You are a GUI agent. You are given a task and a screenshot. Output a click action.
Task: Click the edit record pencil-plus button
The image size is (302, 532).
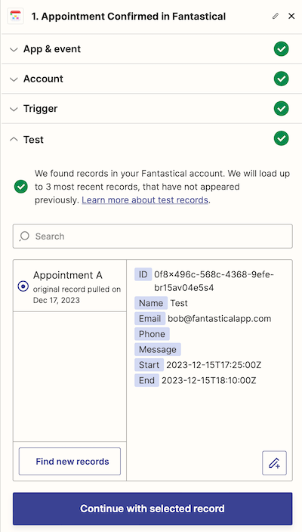(274, 462)
